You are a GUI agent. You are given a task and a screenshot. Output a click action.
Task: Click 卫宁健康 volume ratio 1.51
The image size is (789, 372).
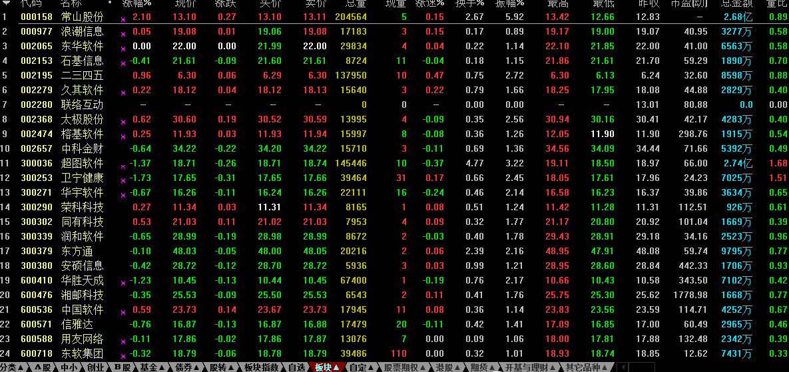point(778,178)
